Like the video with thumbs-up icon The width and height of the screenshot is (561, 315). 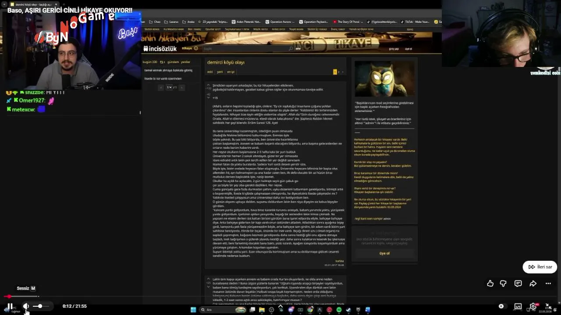coord(490,283)
